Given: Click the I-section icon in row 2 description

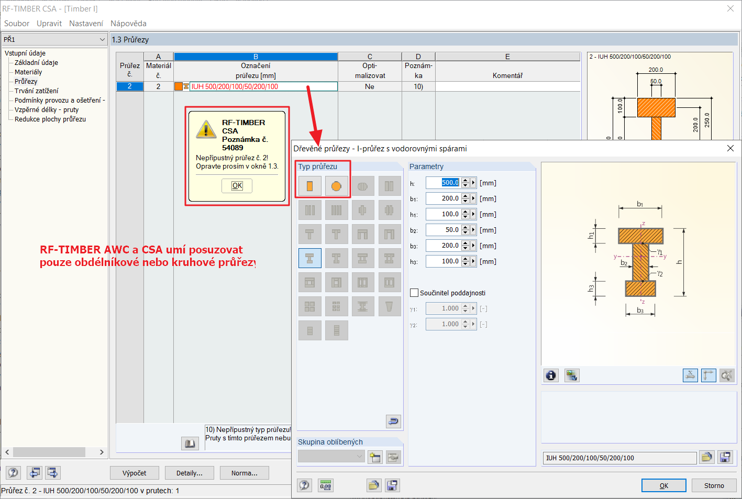Looking at the screenshot, I should (x=186, y=86).
